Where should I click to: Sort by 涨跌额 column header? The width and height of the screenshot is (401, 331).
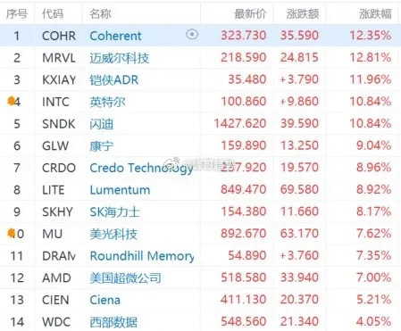click(x=303, y=13)
